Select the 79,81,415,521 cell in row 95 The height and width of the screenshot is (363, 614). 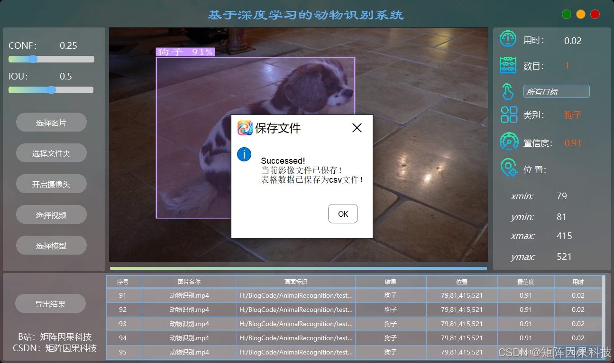click(462, 352)
